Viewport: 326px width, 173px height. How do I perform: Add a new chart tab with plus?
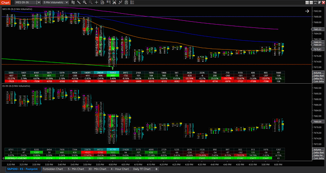pos(156,169)
